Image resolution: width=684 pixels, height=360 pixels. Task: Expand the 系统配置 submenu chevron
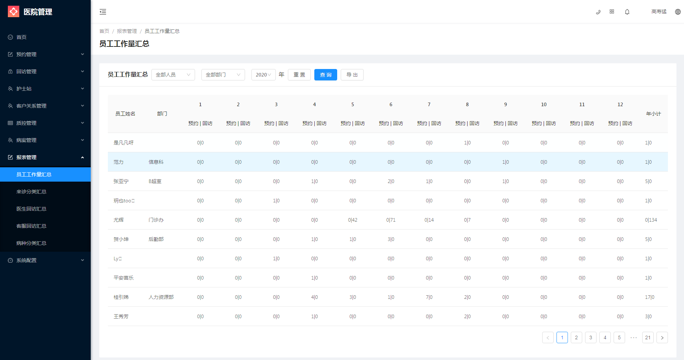point(83,260)
